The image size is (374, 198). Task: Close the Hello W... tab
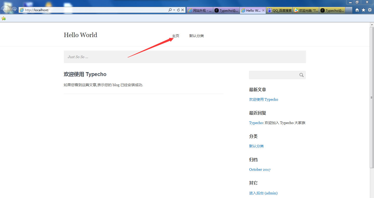(263, 10)
